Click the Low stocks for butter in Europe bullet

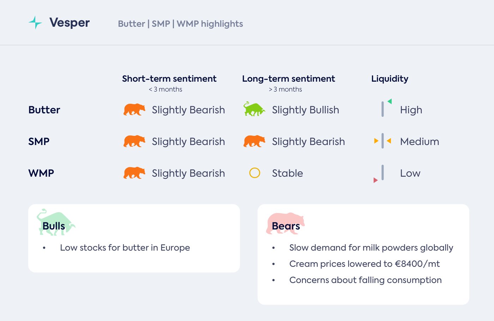(x=125, y=248)
